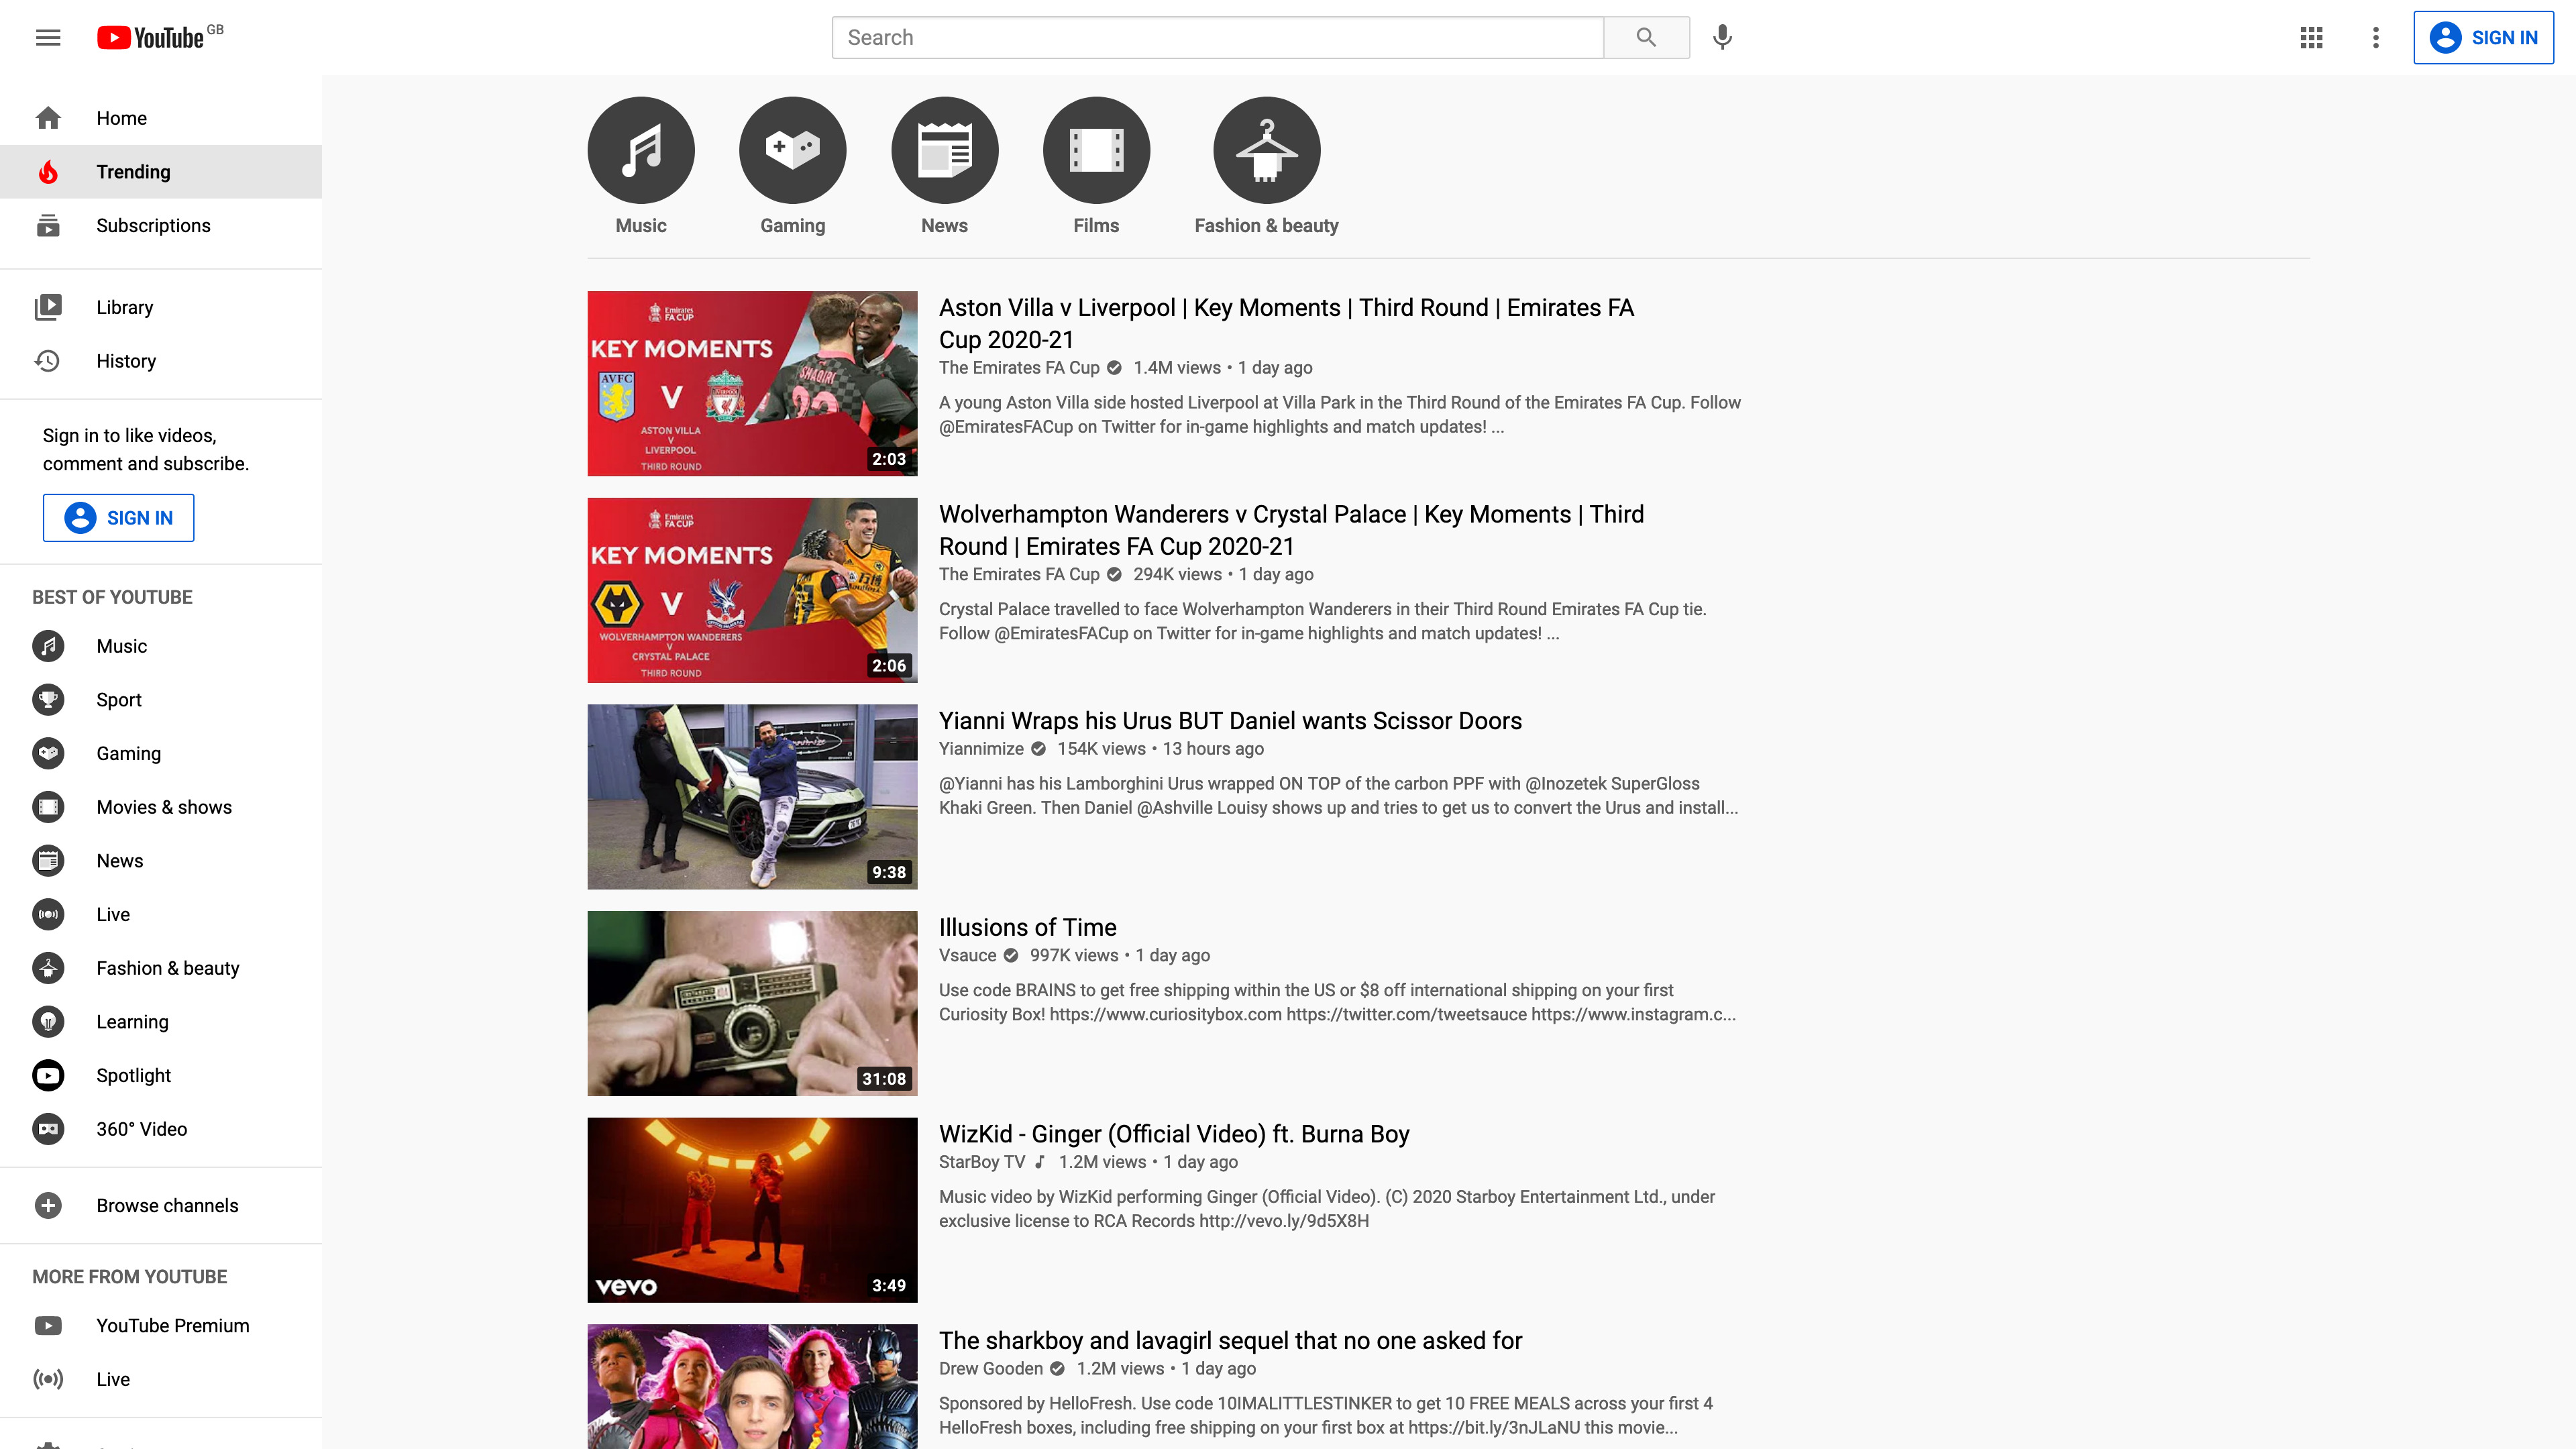Collapse the sidebar with the hamburger menu

coord(48,37)
